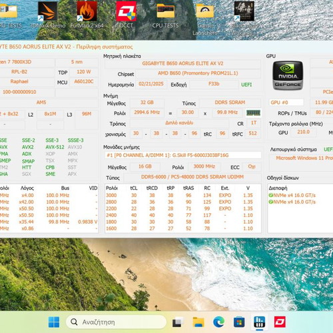Image resolution: width=333 pixels, height=333 pixels.
Task: Open the OCCT icon on the taskbar
Action: (x=280, y=322)
